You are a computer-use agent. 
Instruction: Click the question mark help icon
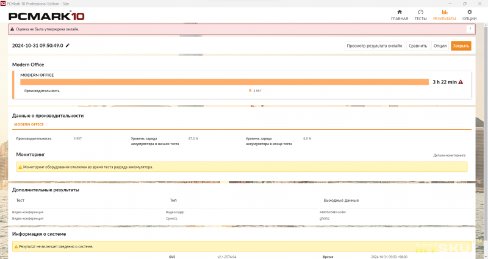click(470, 29)
